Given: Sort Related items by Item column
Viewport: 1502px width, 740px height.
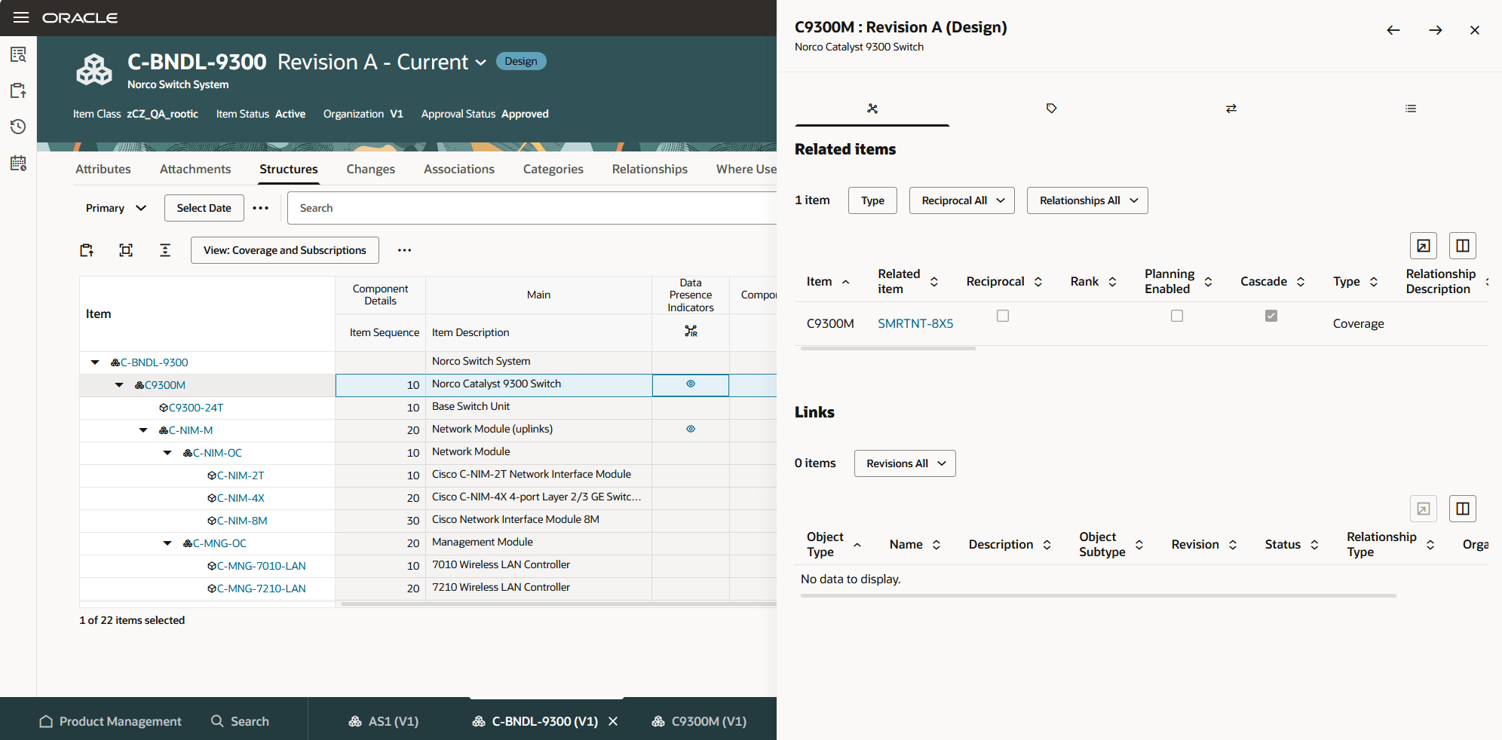Looking at the screenshot, I should (846, 282).
